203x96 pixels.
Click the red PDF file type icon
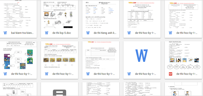(x=170, y=74)
